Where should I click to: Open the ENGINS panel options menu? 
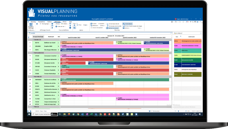tap(171, 33)
